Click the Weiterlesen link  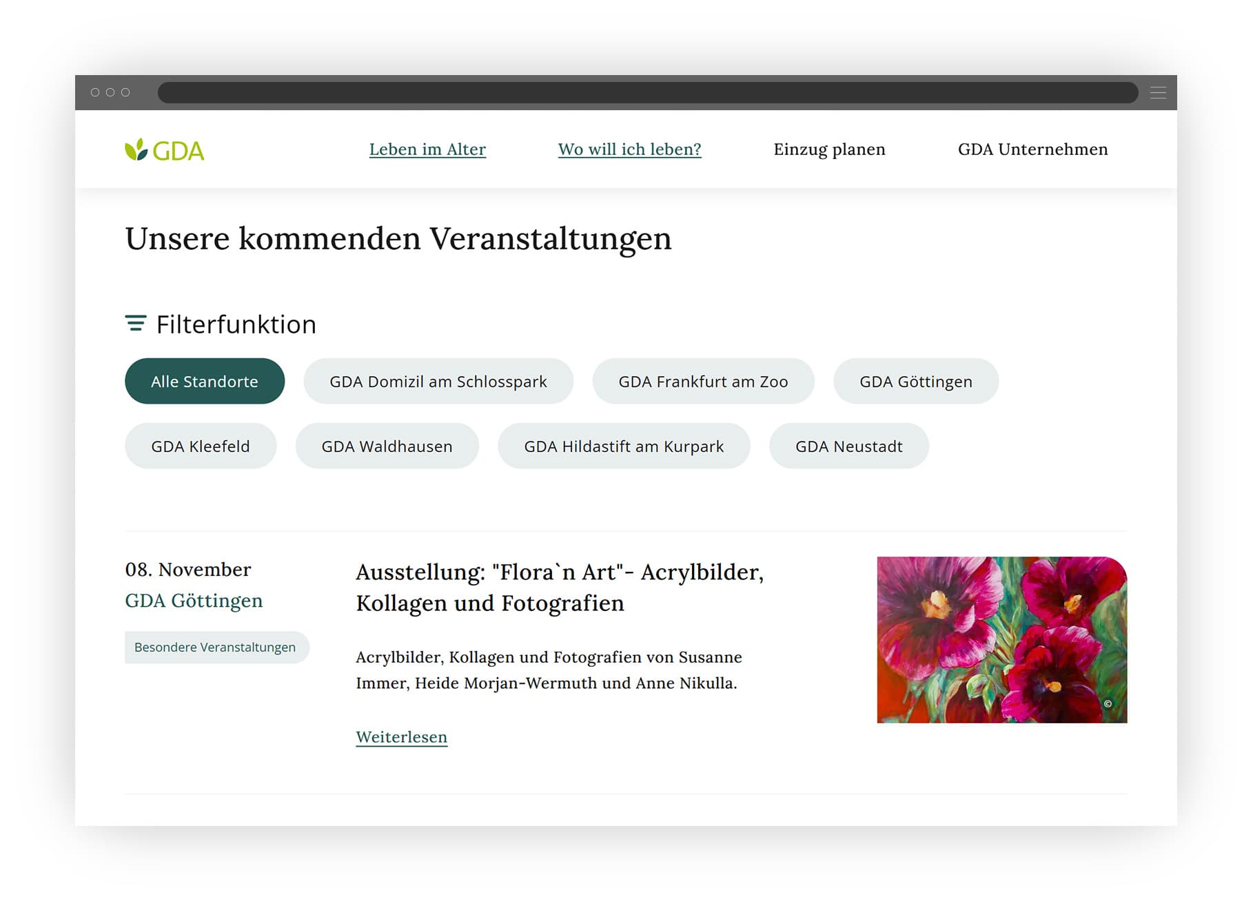coord(401,736)
